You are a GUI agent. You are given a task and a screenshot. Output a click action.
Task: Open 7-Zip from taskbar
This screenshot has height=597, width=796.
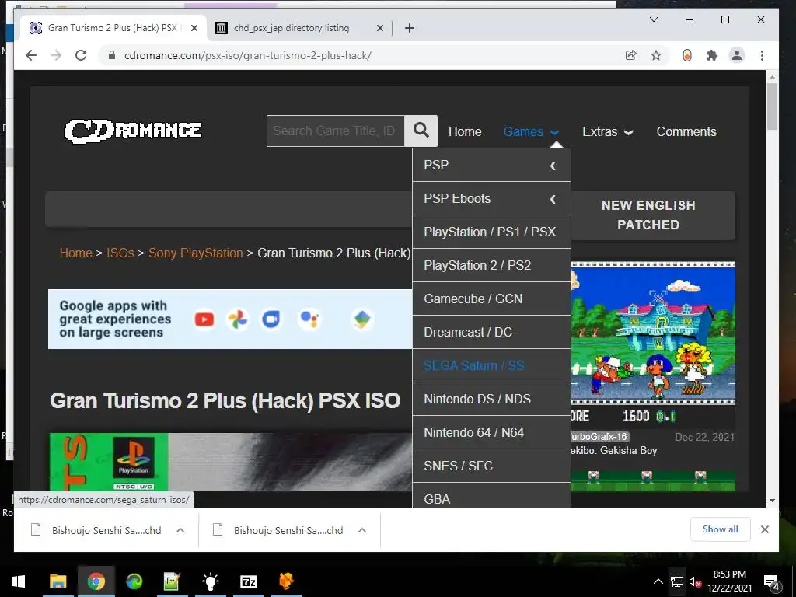point(248,581)
